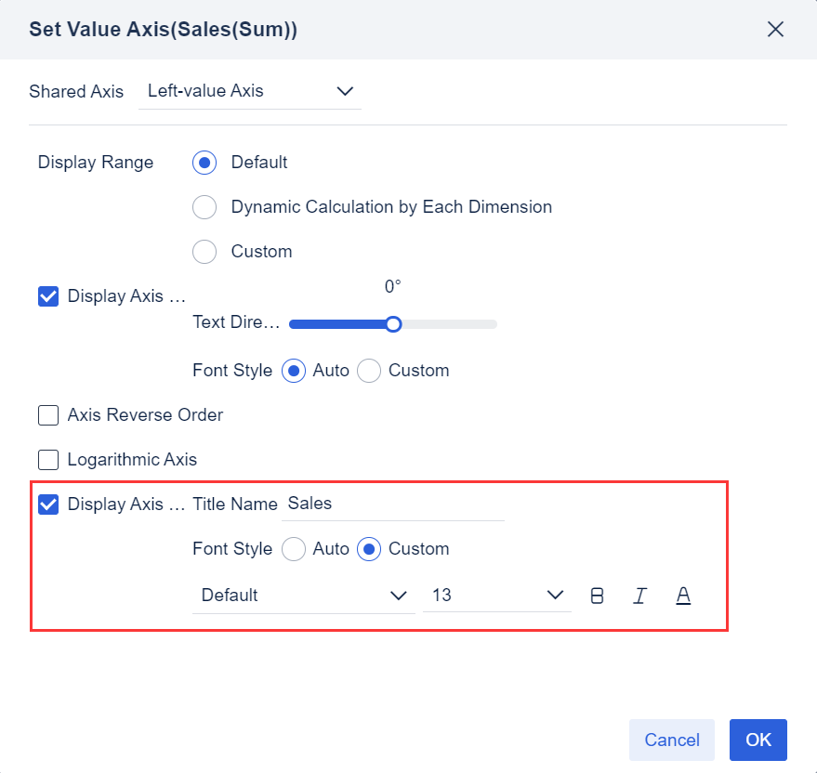Click the Cancel button

(x=671, y=740)
